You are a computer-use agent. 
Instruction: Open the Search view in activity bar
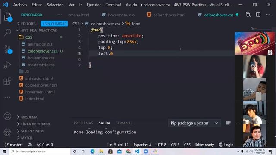[7, 32]
